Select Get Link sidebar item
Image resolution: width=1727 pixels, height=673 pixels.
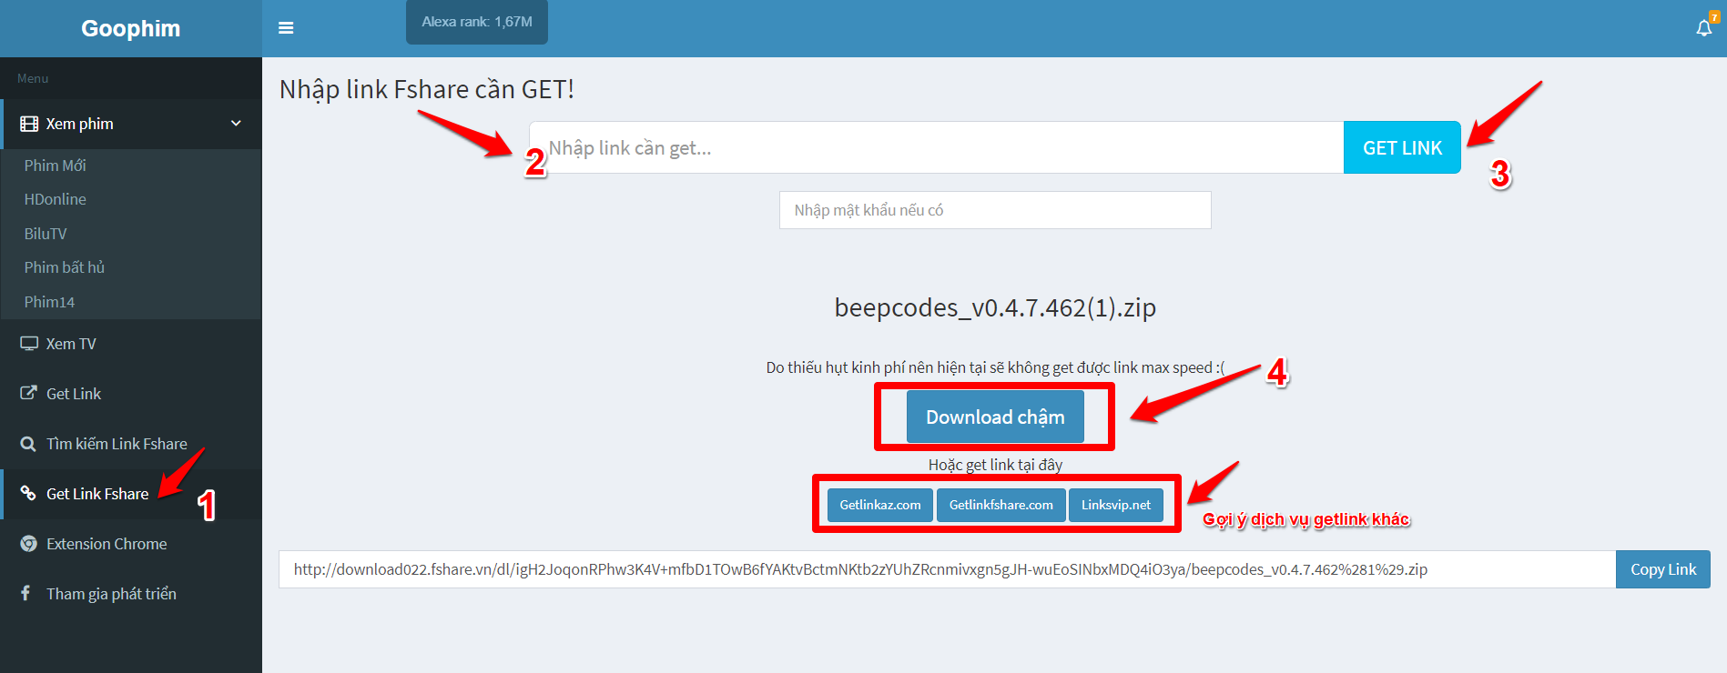(x=131, y=394)
